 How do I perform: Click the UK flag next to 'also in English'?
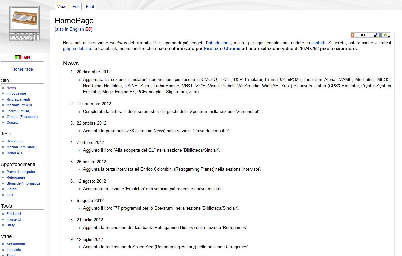(x=88, y=29)
